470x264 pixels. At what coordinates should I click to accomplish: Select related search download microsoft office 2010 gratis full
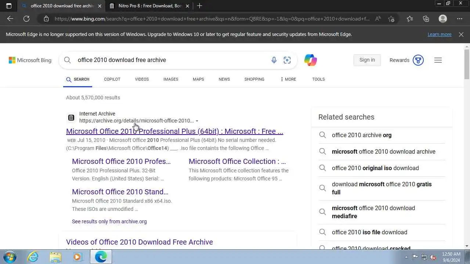(382, 188)
